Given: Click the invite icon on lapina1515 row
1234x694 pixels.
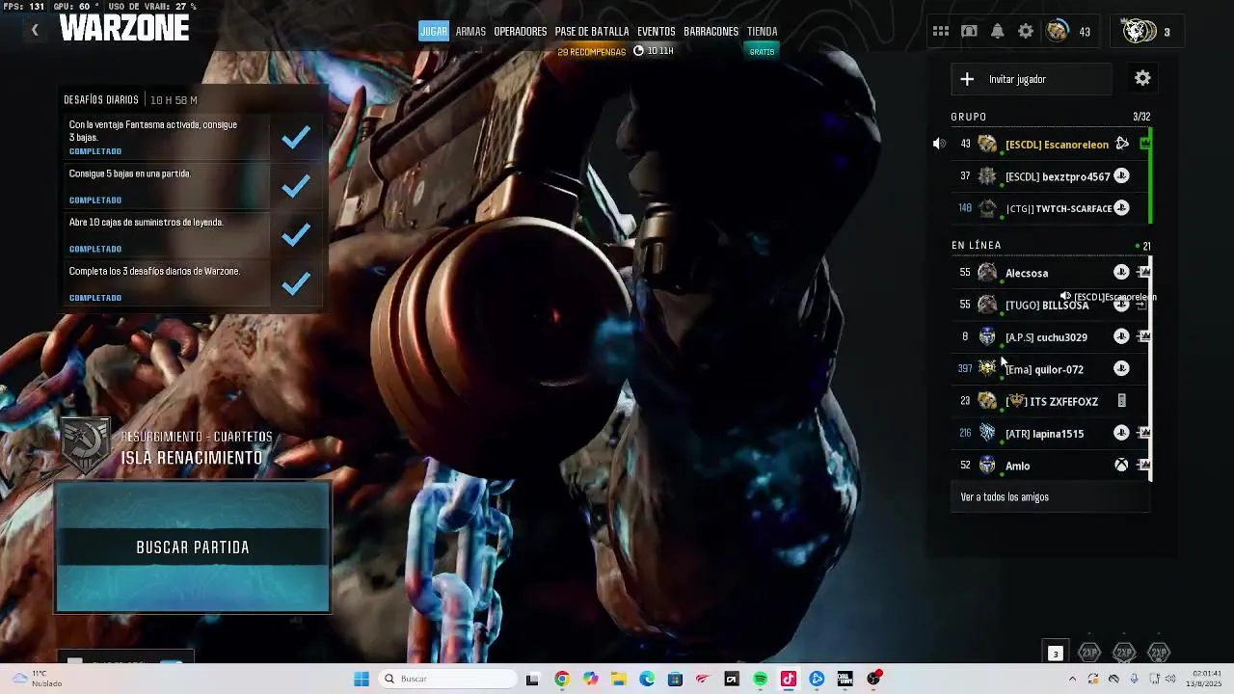Looking at the screenshot, I should point(1144,433).
